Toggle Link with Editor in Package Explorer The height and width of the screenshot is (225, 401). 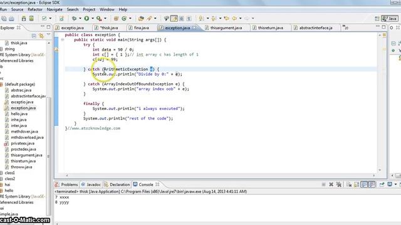[x=41, y=36]
